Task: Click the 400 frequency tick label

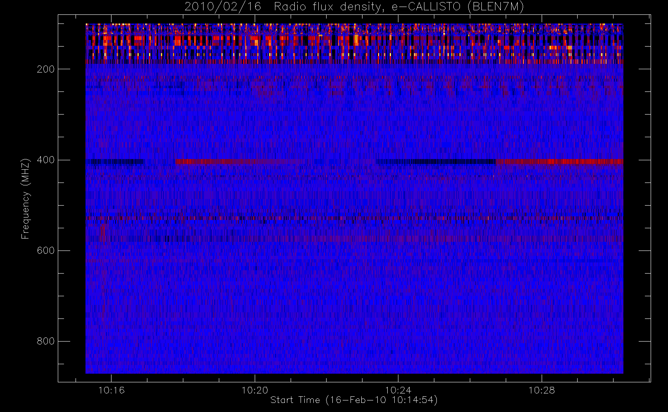Action: pos(45,160)
